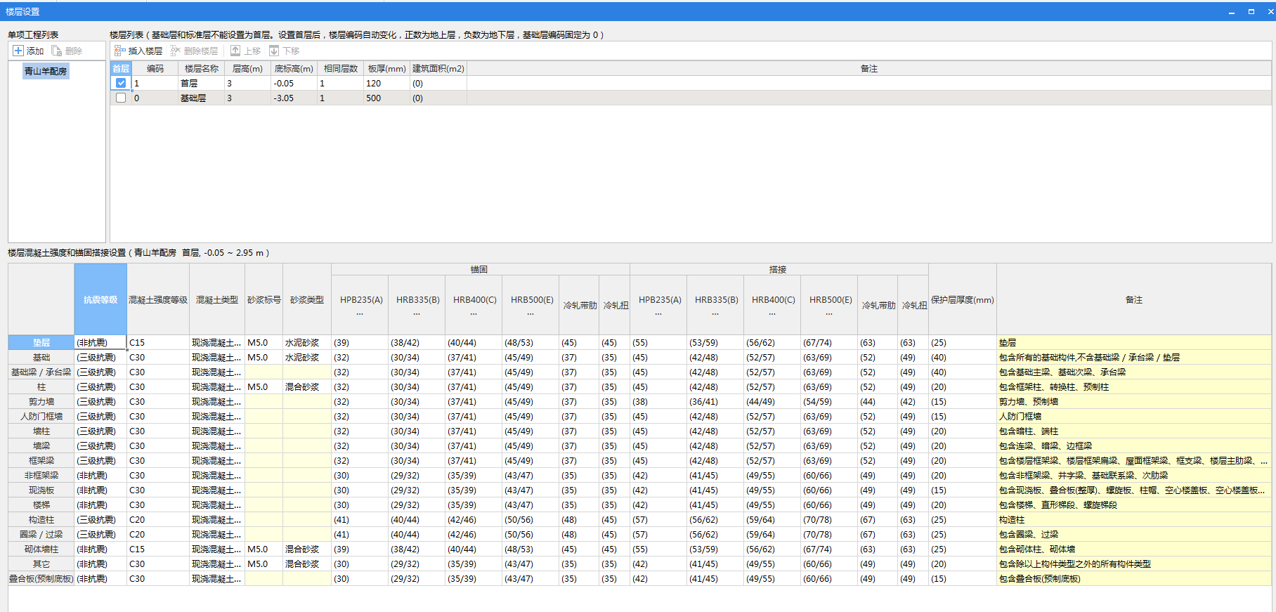Click the 相同层数 column header
1276x612 pixels.
click(341, 68)
